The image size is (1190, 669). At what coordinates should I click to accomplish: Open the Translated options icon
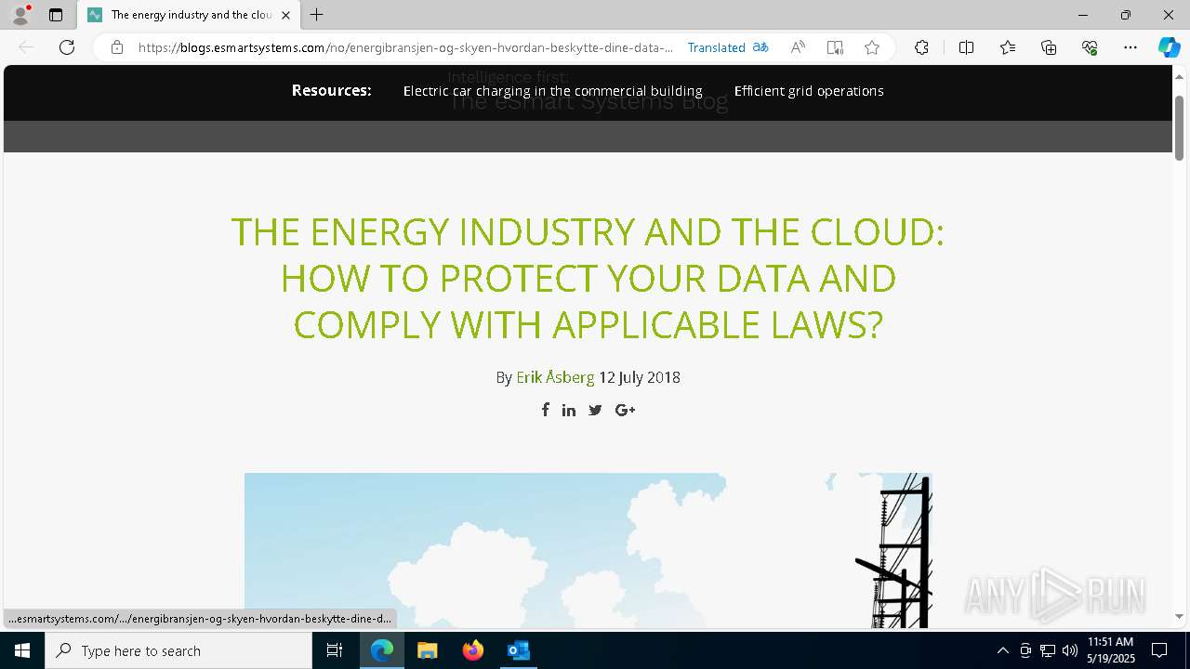coord(760,47)
